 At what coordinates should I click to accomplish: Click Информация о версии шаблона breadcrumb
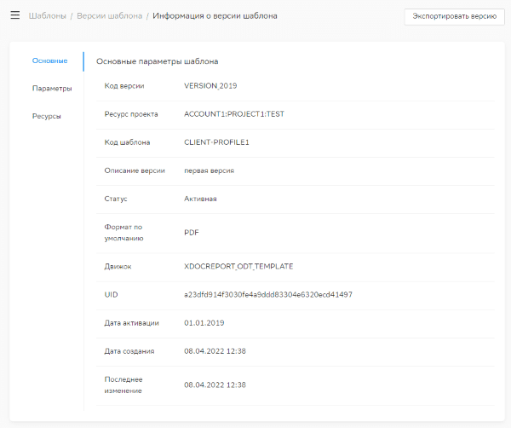tap(215, 16)
